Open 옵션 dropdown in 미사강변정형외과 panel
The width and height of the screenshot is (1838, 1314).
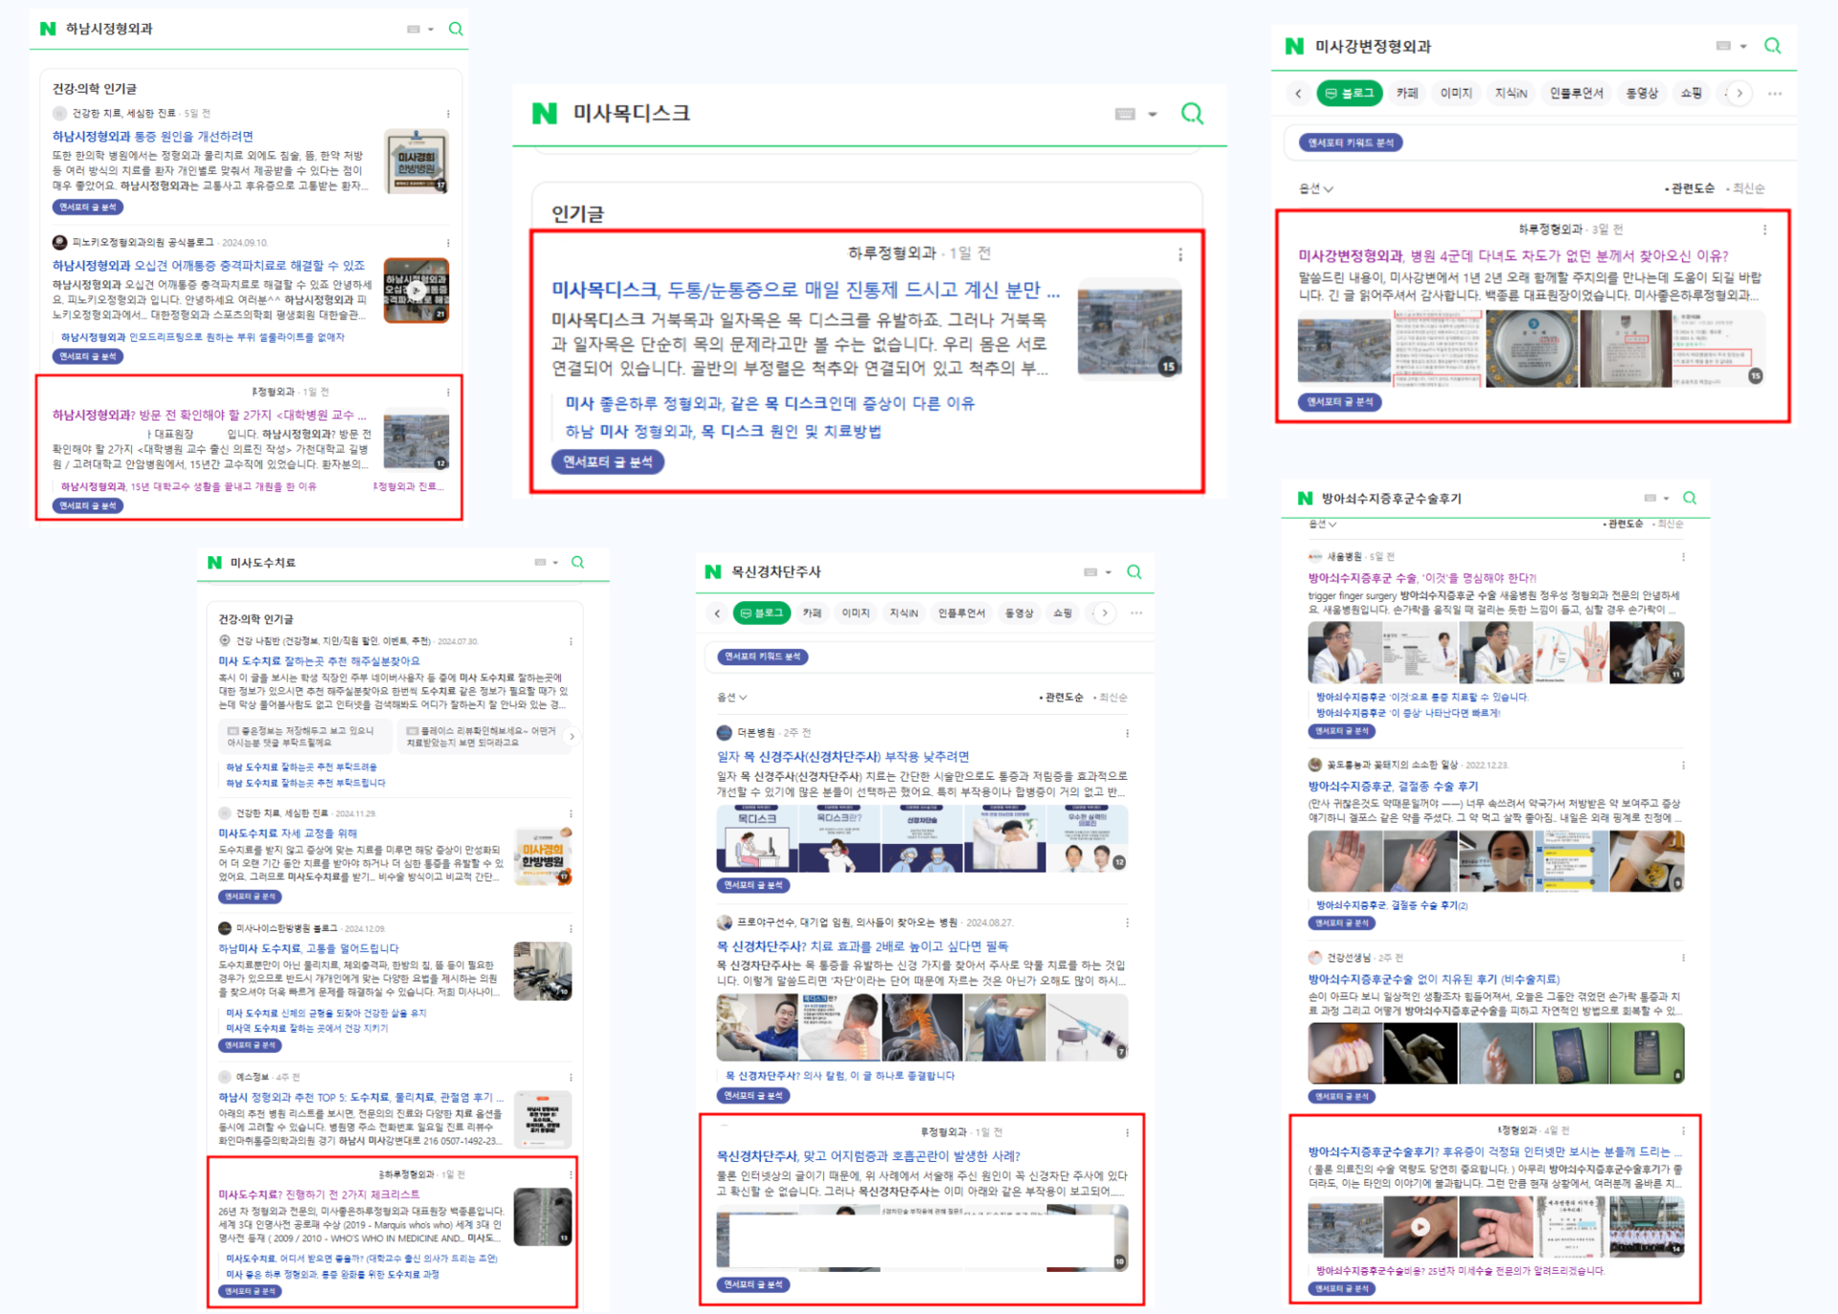[1315, 189]
